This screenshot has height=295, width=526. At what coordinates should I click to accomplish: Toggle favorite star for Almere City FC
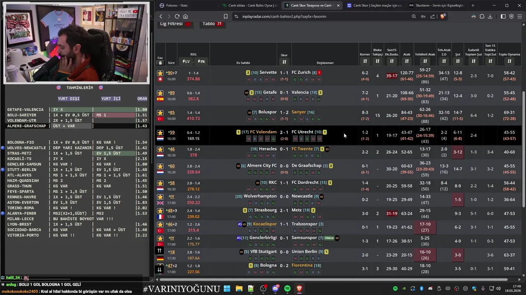point(160,166)
